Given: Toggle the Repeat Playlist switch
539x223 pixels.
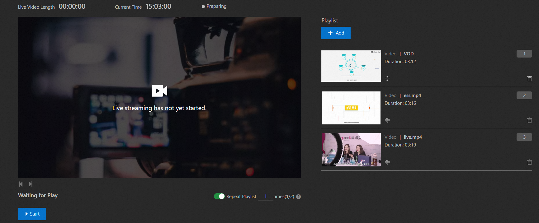Looking at the screenshot, I should 219,196.
